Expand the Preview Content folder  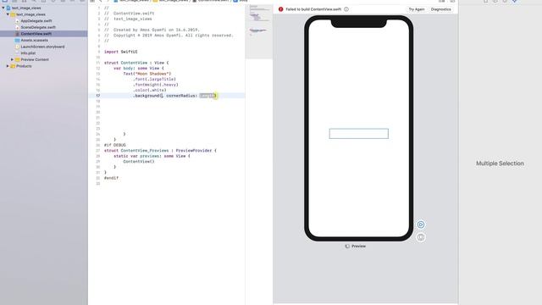point(13,59)
